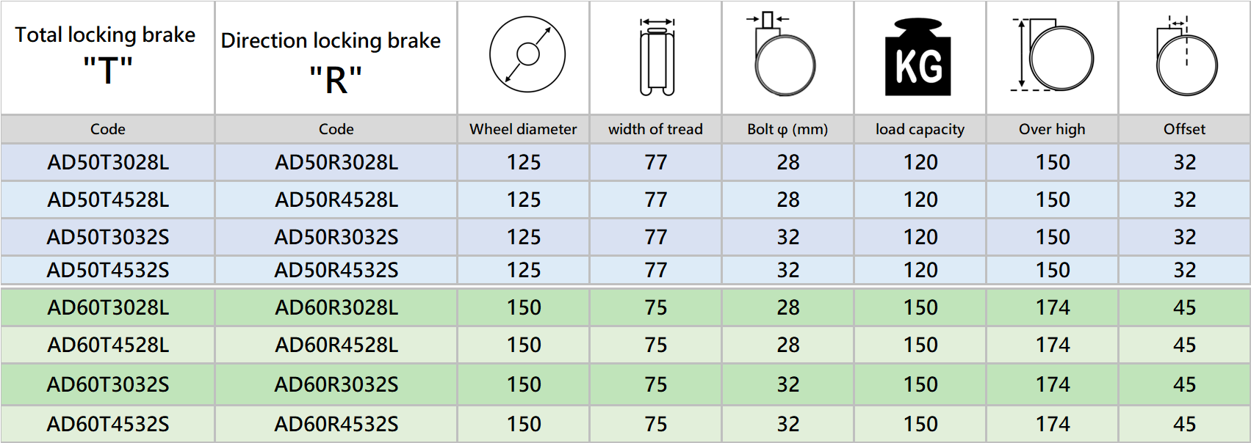1251x443 pixels.
Task: Click the offset dimension icon
Action: (1185, 56)
